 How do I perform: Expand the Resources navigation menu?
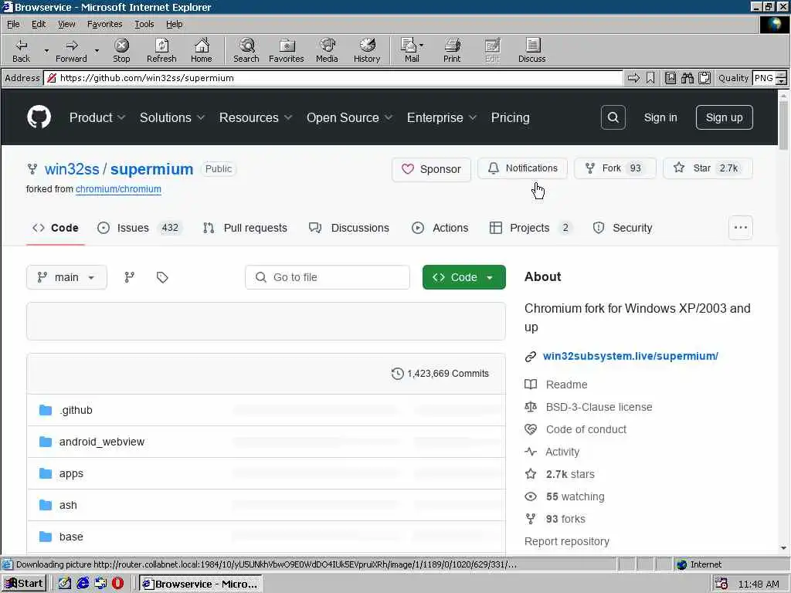click(x=256, y=117)
